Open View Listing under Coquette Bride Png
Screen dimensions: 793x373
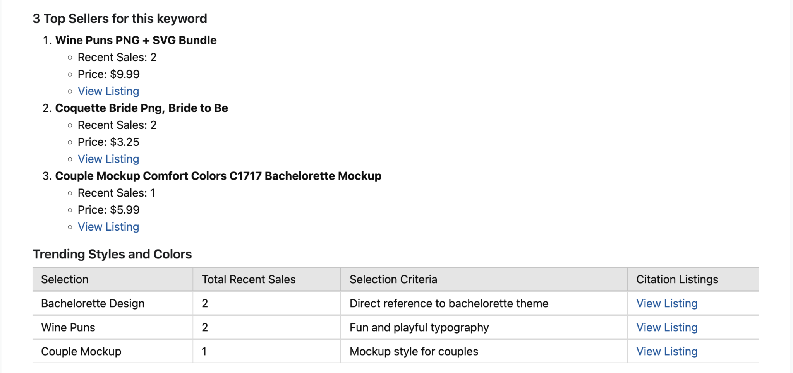pyautogui.click(x=108, y=159)
